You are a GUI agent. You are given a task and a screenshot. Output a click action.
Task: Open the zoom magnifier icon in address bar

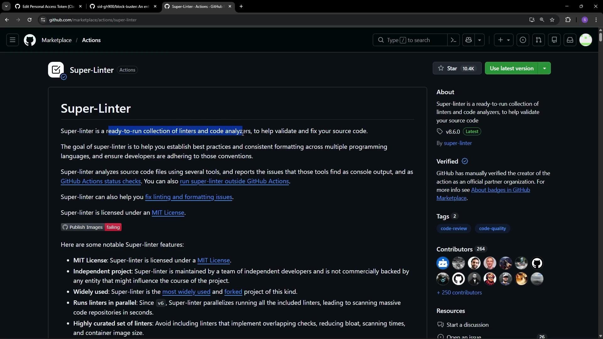pyautogui.click(x=542, y=20)
